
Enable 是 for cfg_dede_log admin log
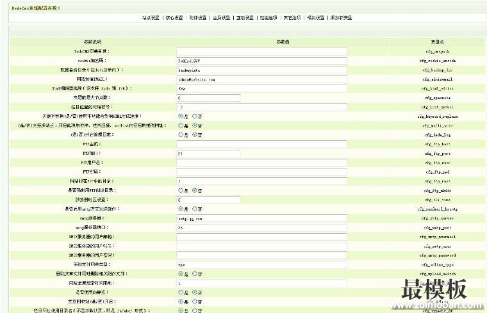[x=181, y=135]
